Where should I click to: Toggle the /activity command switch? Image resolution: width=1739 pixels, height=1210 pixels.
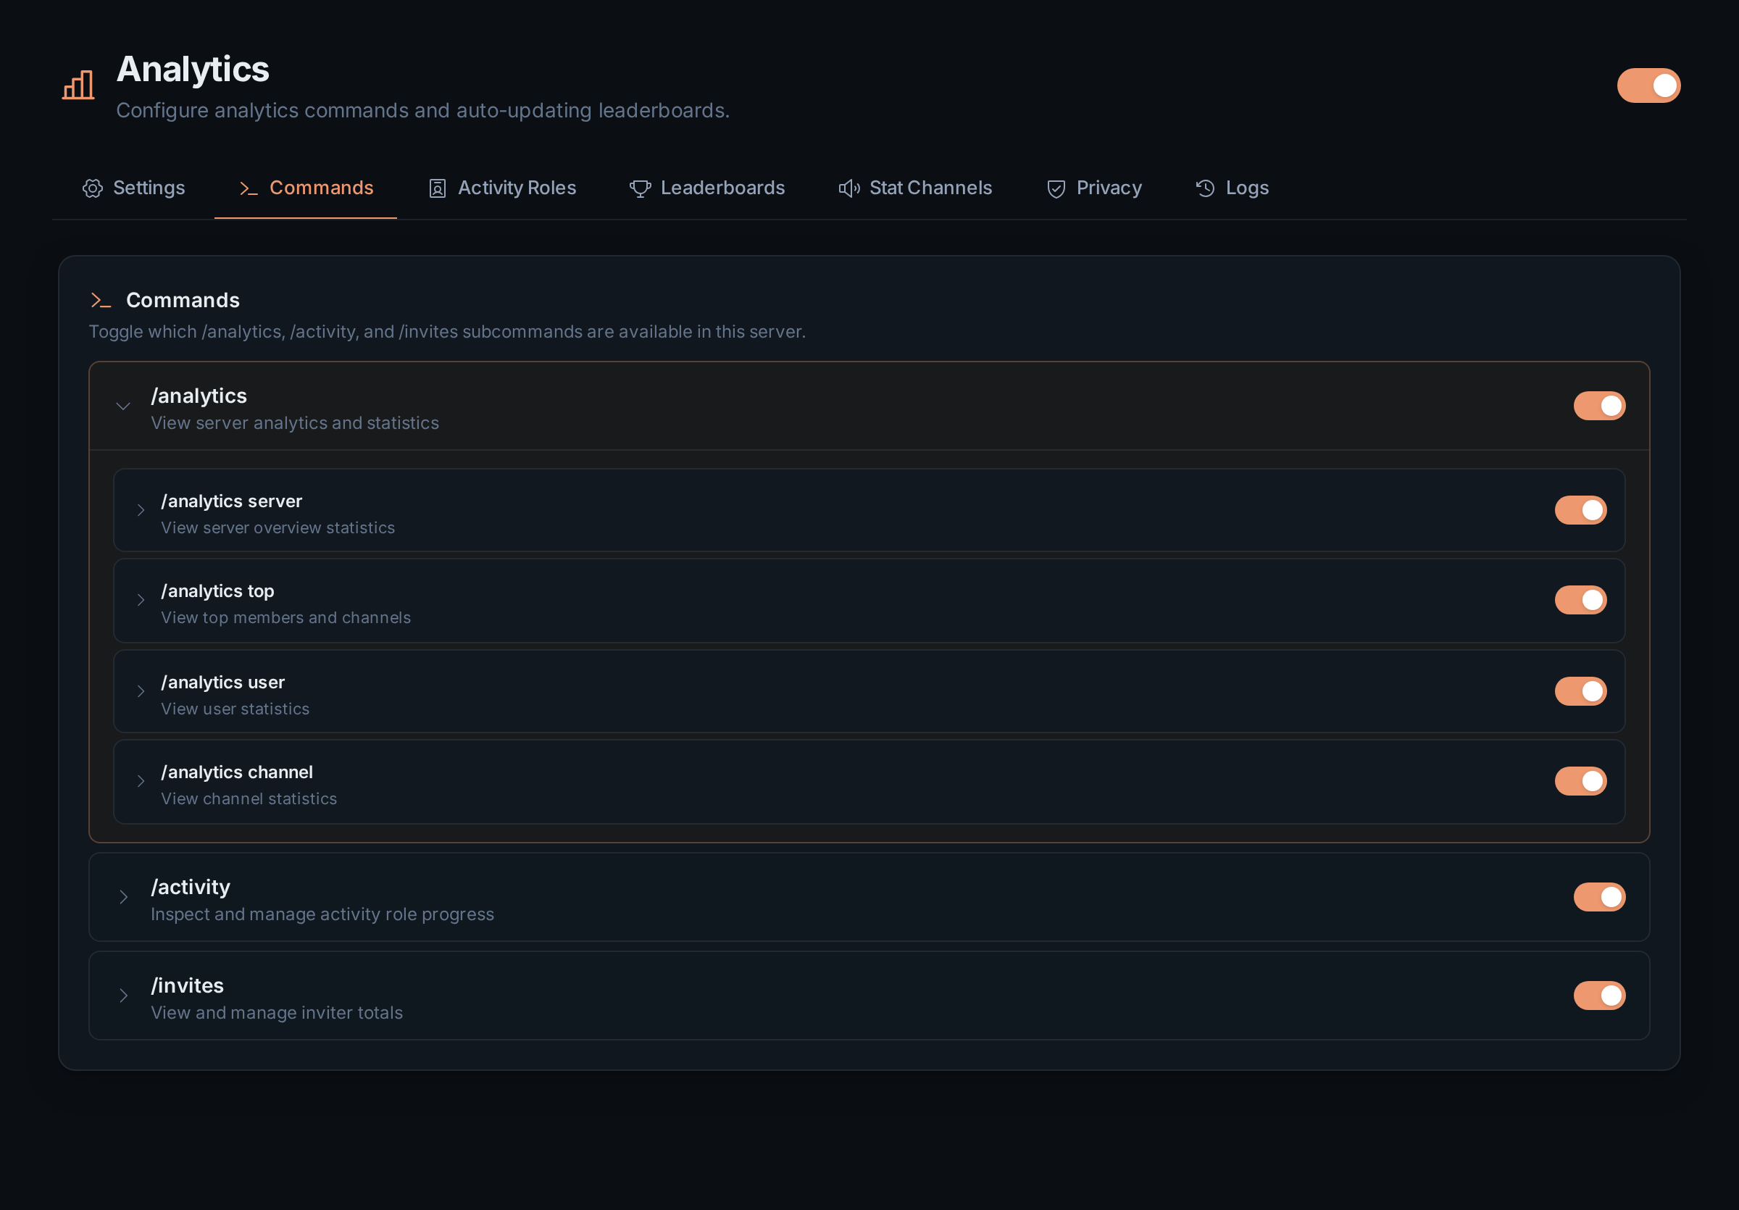click(1599, 897)
